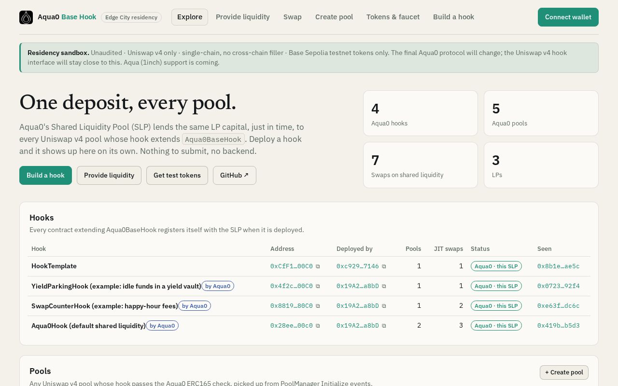This screenshot has width=618, height=386.
Task: Click the 'by Aqua0' badge on SwapCounterHook
Action: pyautogui.click(x=195, y=306)
